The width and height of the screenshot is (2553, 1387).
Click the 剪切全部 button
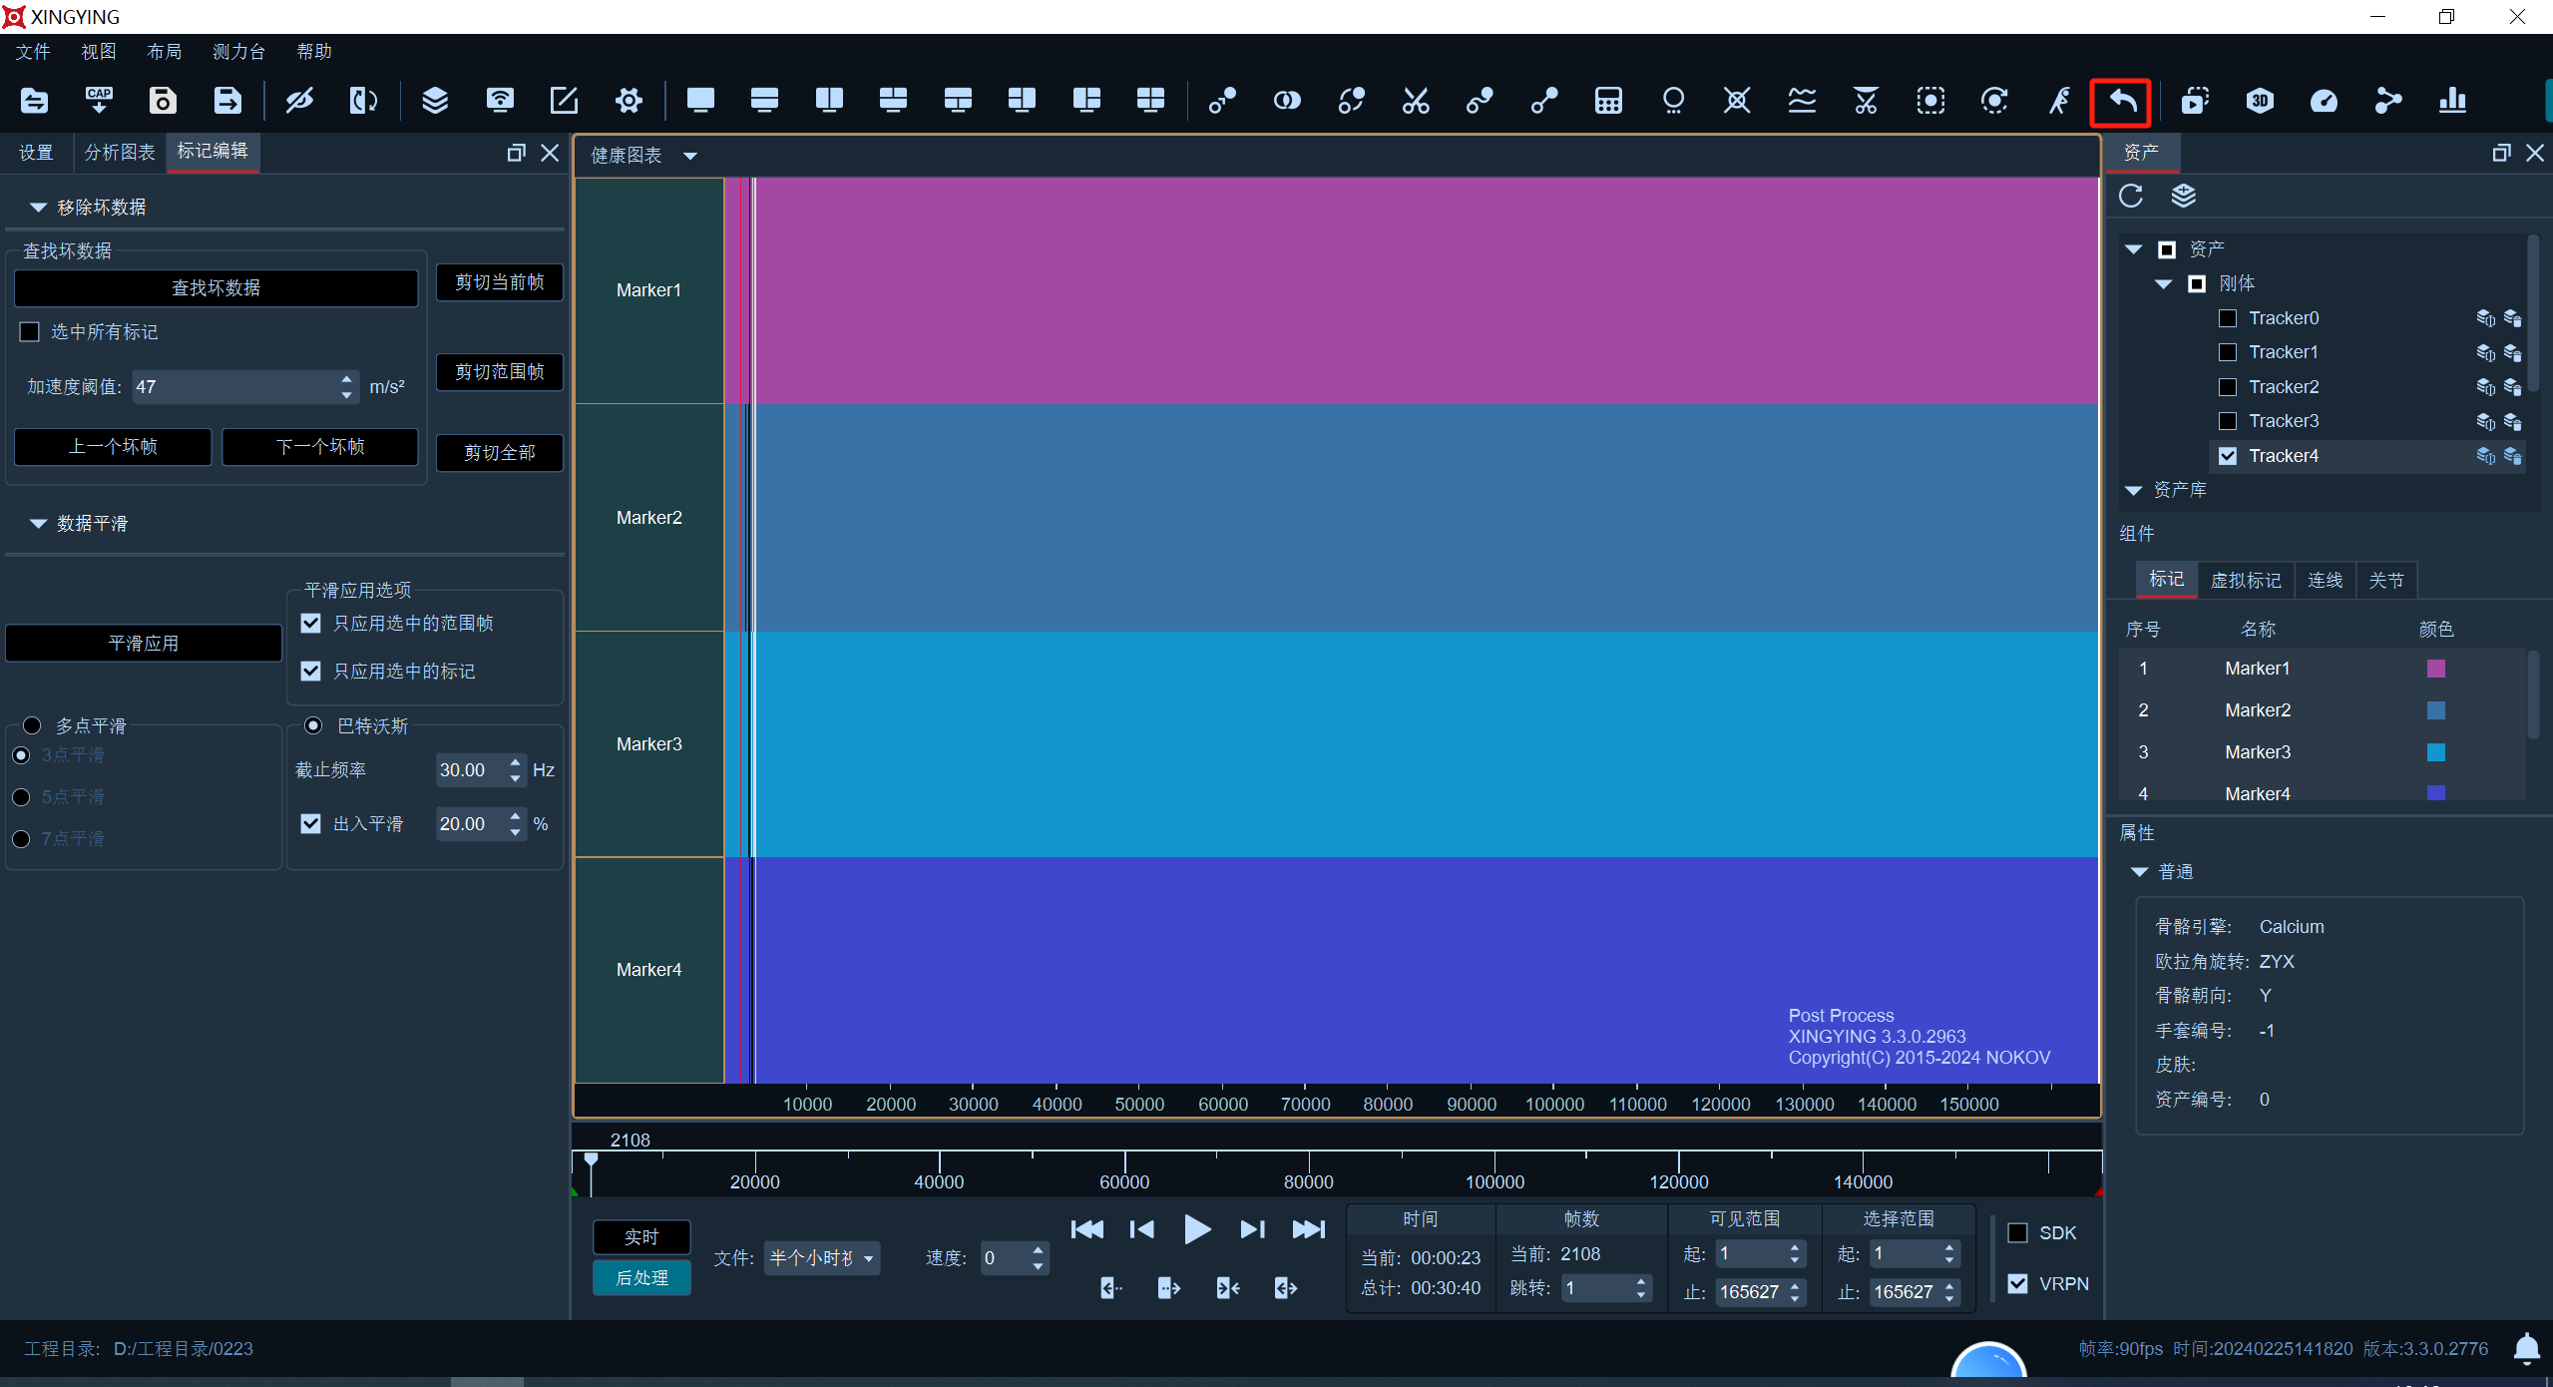point(500,453)
